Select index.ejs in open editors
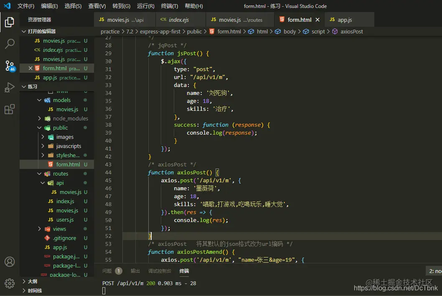This screenshot has width=442, height=296. pos(57,50)
